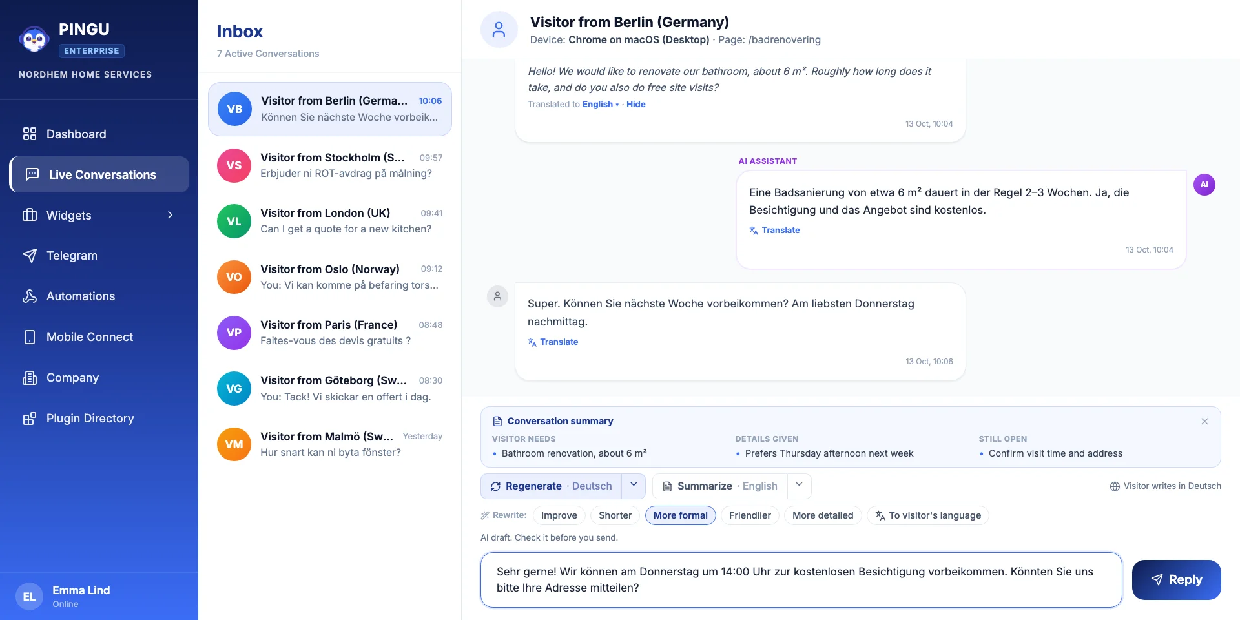This screenshot has height=620, width=1240.
Task: Click the Rewrite magic wand icon
Action: pos(485,515)
